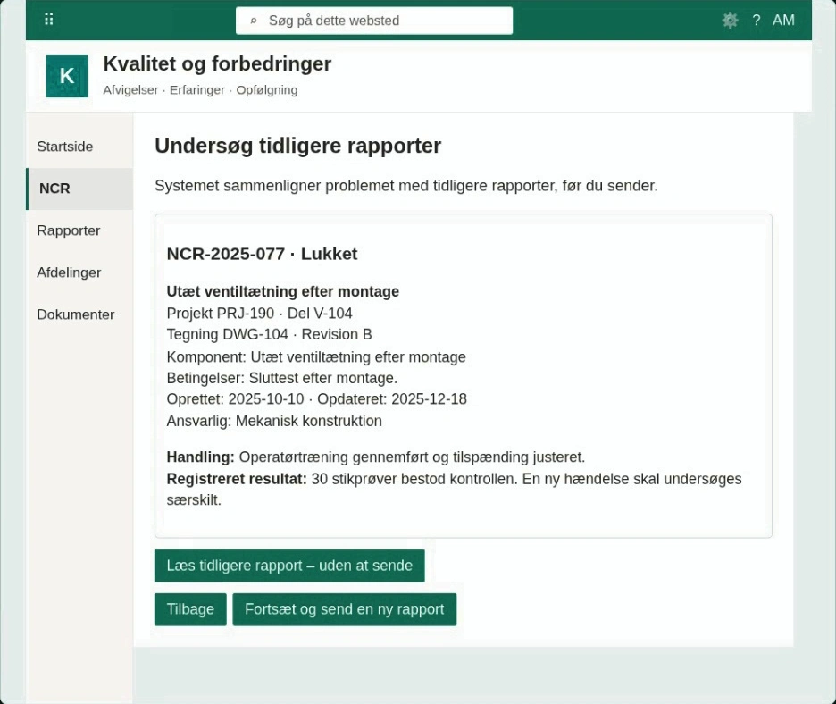Click the 'Komponent: Utæt ventiltætning' line

pos(316,356)
